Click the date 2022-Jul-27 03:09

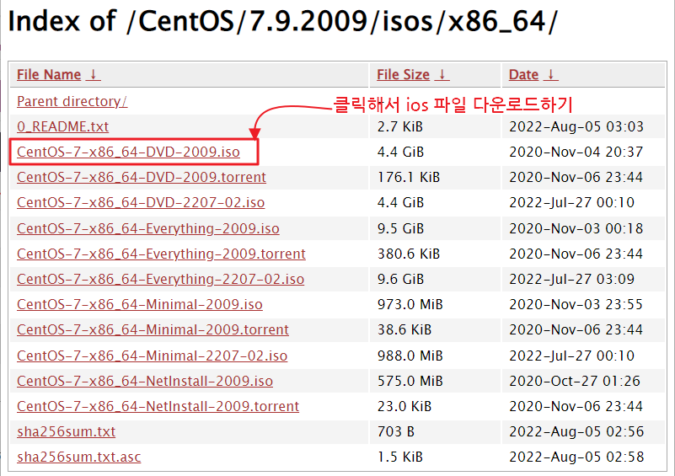pos(571,279)
